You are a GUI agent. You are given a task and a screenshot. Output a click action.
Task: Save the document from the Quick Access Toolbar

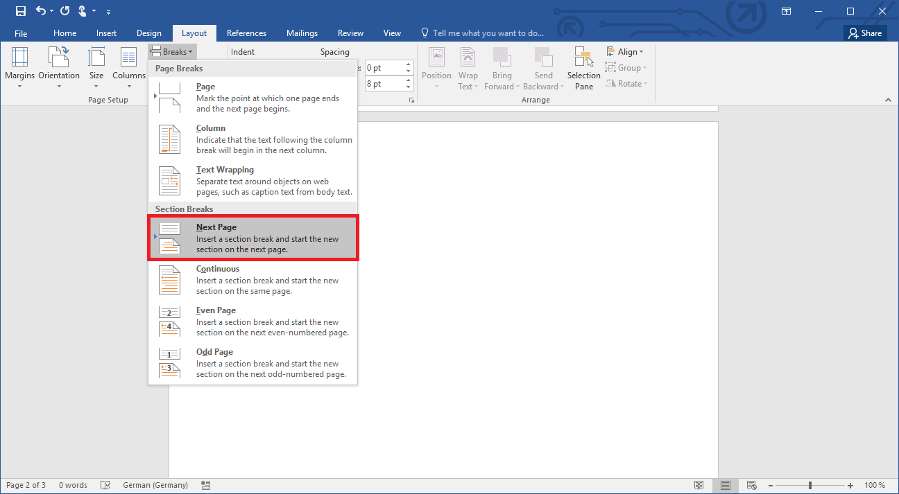tap(20, 10)
